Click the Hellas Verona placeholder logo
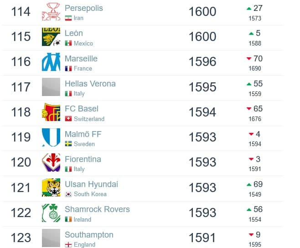The height and width of the screenshot is (248, 300). (51, 87)
